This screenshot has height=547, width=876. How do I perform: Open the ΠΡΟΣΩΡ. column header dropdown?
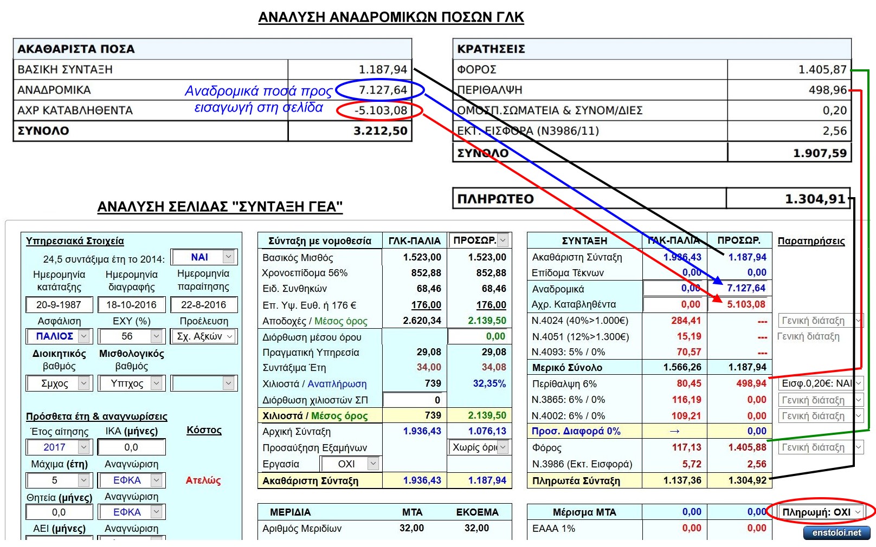pos(479,240)
